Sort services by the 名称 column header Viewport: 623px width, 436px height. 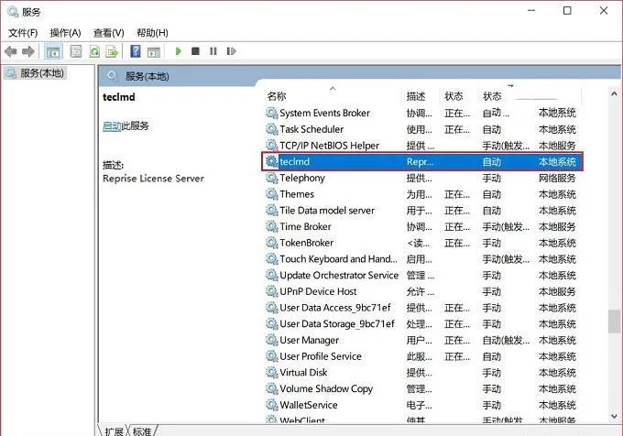(x=277, y=95)
